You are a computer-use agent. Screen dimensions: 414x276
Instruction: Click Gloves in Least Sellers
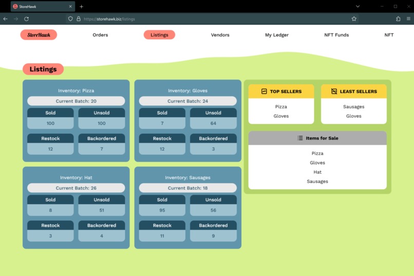[354, 116]
